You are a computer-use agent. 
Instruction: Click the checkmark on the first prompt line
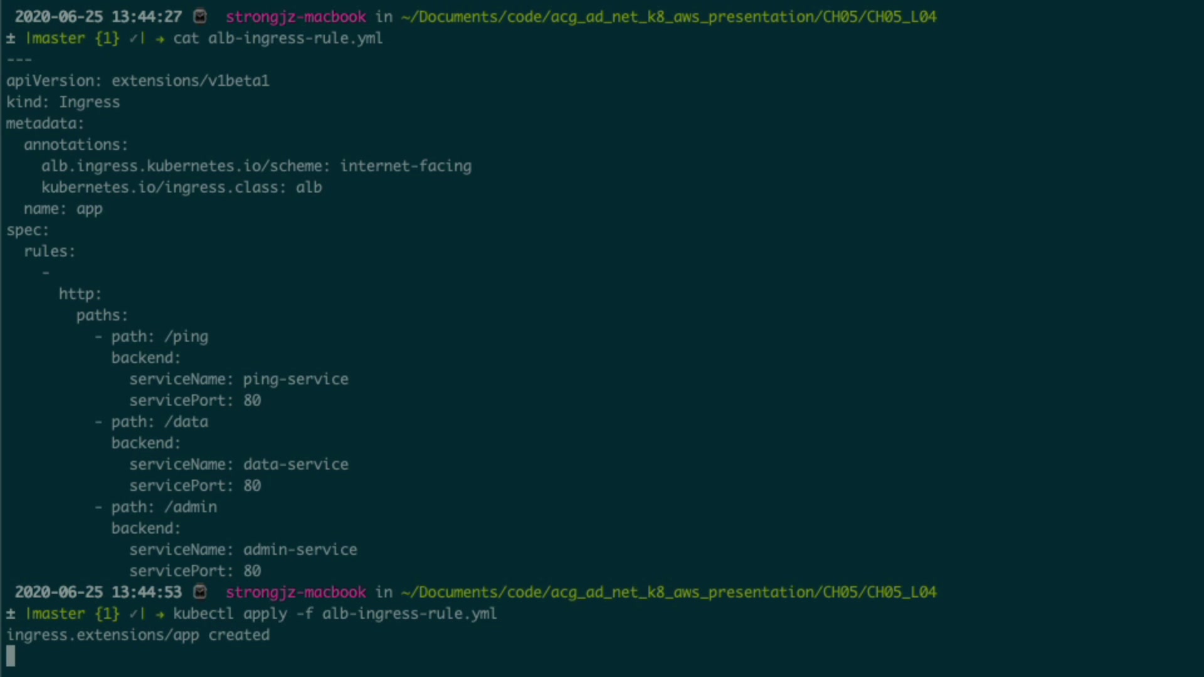click(134, 38)
